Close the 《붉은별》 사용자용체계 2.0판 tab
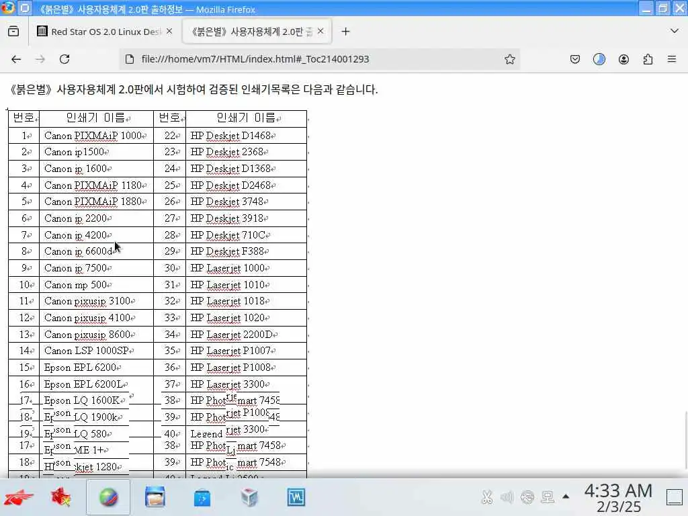688x516 pixels. (x=320, y=31)
